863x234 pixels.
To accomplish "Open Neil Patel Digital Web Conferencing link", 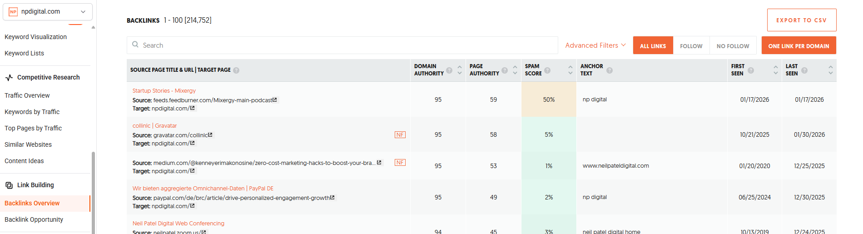I will [179, 224].
